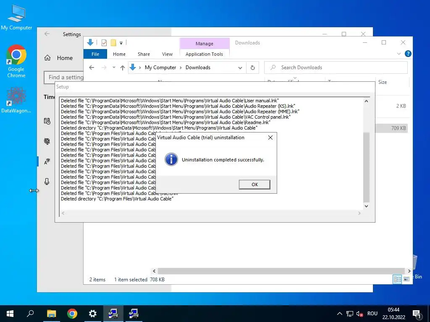Switch to Large icons view in Explorer
The image size is (430, 322).
[406, 279]
